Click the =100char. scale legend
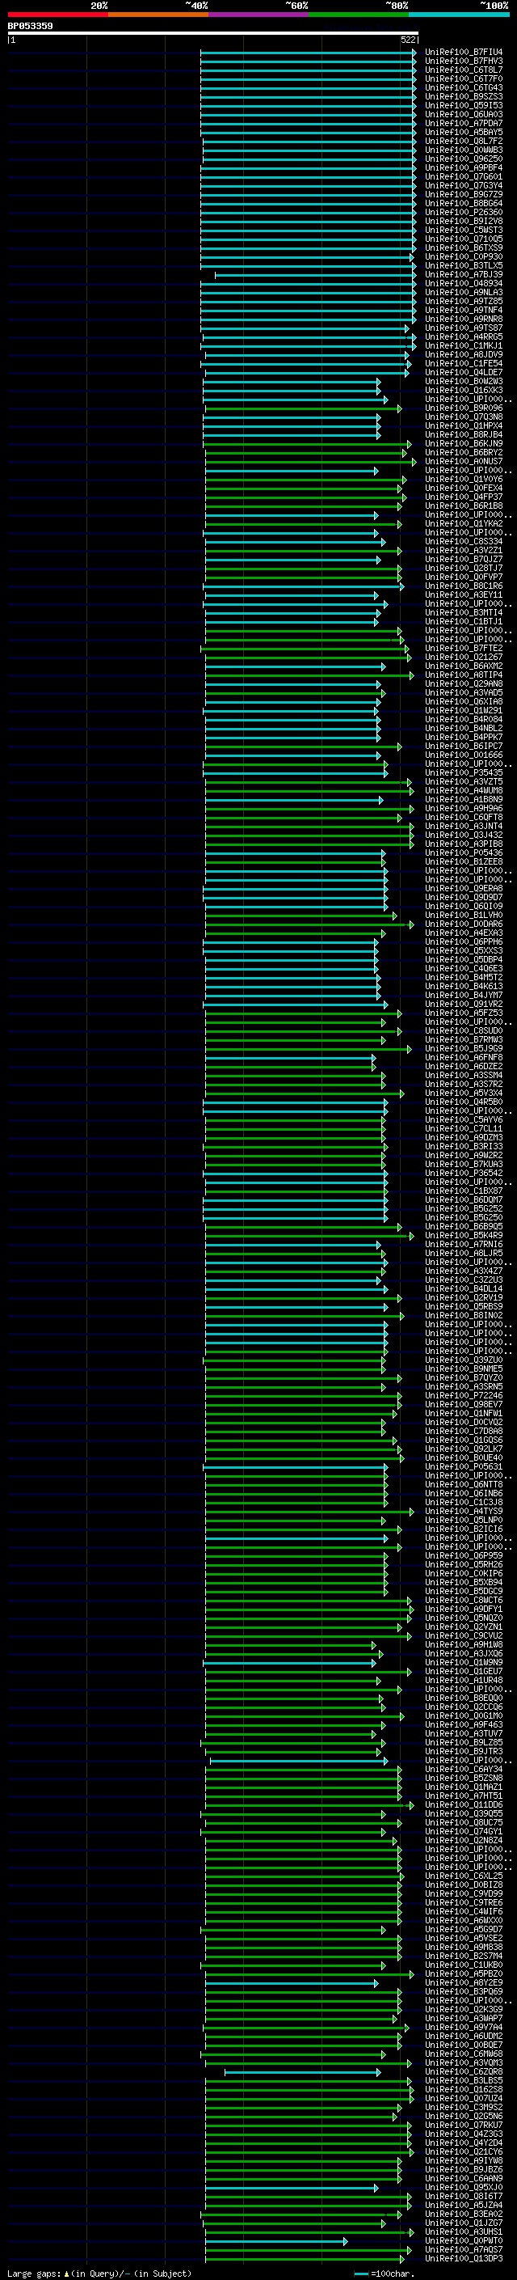The width and height of the screenshot is (517, 2280). pos(393,2273)
